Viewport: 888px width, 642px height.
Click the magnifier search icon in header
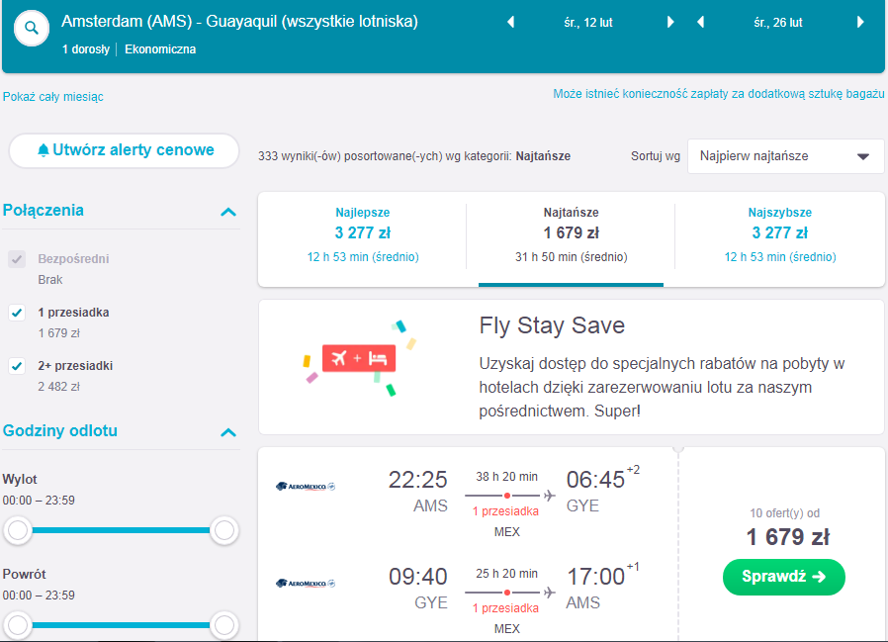tap(31, 28)
